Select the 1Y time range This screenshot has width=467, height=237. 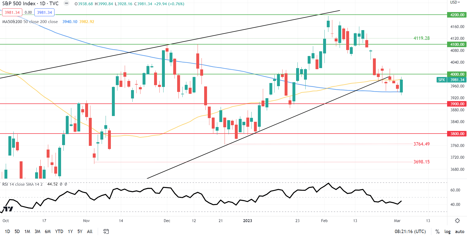coord(70,232)
